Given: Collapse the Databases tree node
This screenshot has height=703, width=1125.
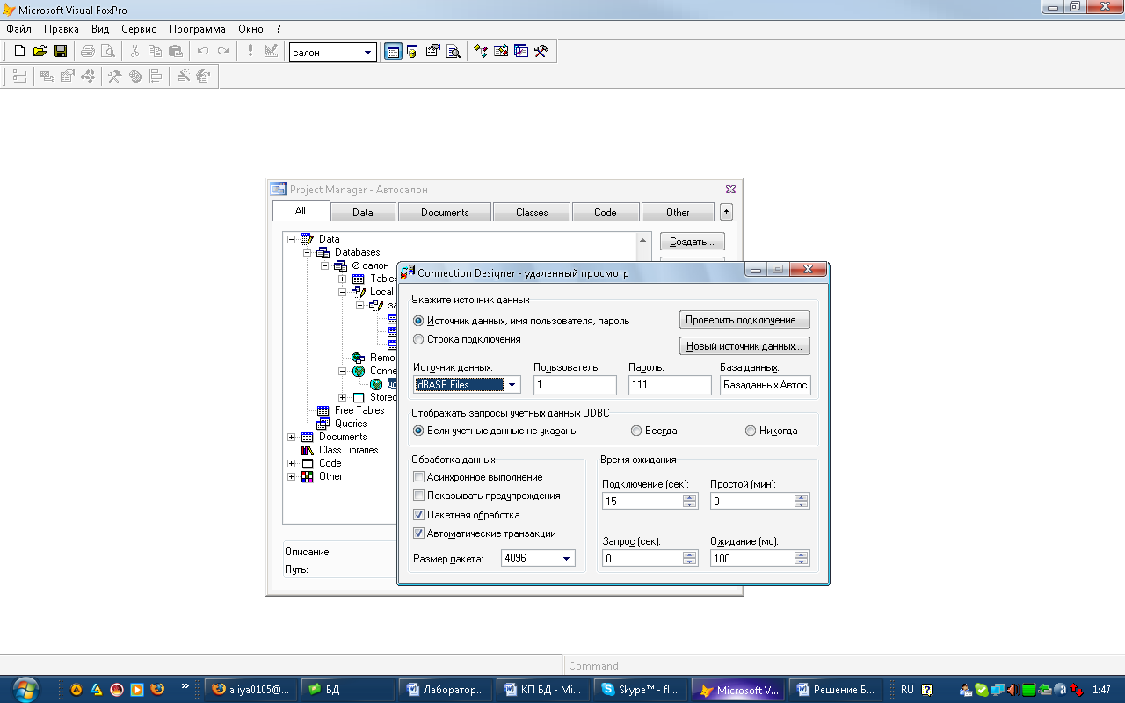Looking at the screenshot, I should tap(308, 252).
